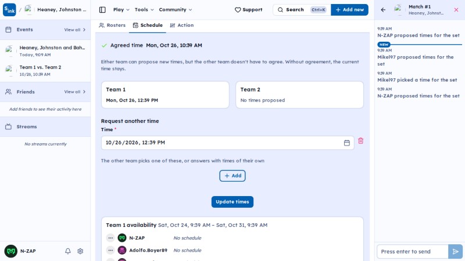465x261 pixels.
Task: Click 'Mikel97 picked a time for the set' message
Action: (x=417, y=80)
